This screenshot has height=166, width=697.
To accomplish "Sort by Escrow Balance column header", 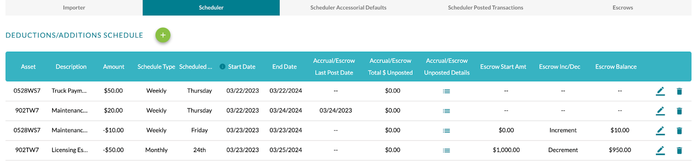I will (x=616, y=66).
